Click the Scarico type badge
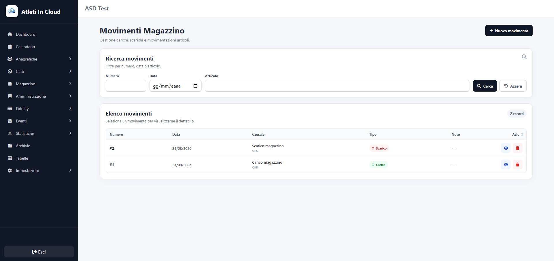 click(379, 148)
